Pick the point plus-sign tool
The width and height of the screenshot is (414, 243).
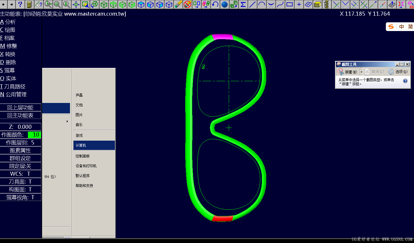click(x=299, y=4)
